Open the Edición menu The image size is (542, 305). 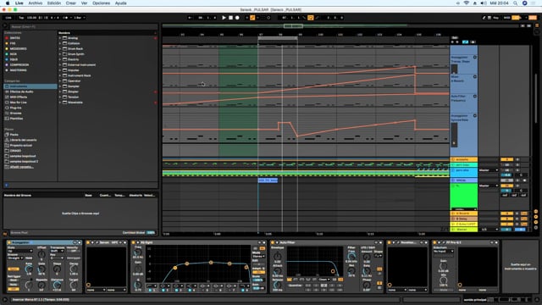(x=54, y=3)
